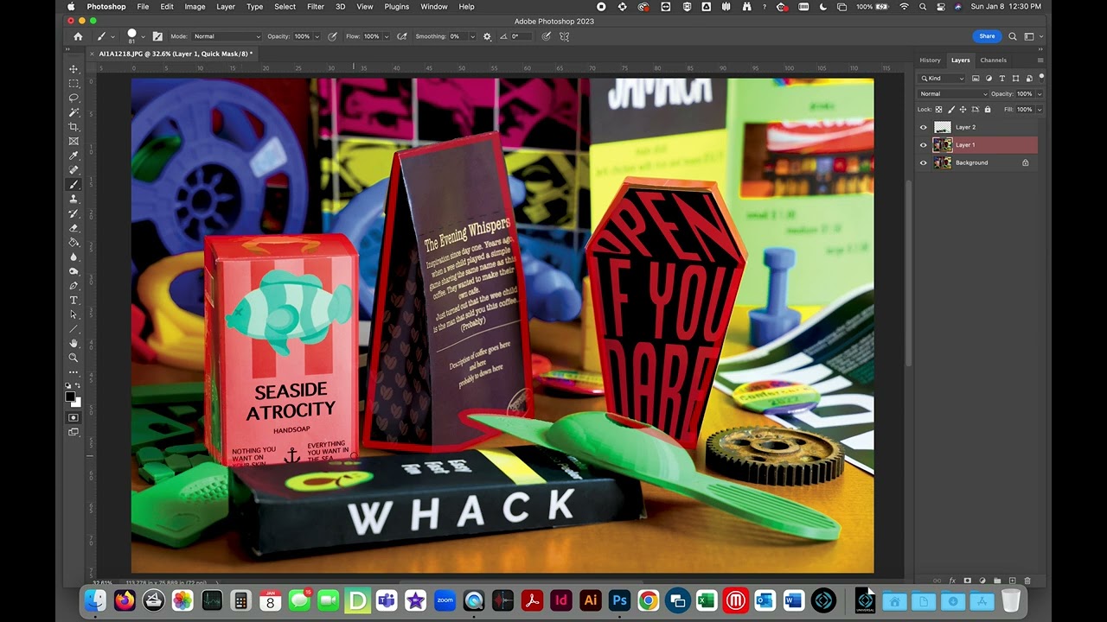
Task: Open the layer blend mode dropdown
Action: pyautogui.click(x=952, y=93)
